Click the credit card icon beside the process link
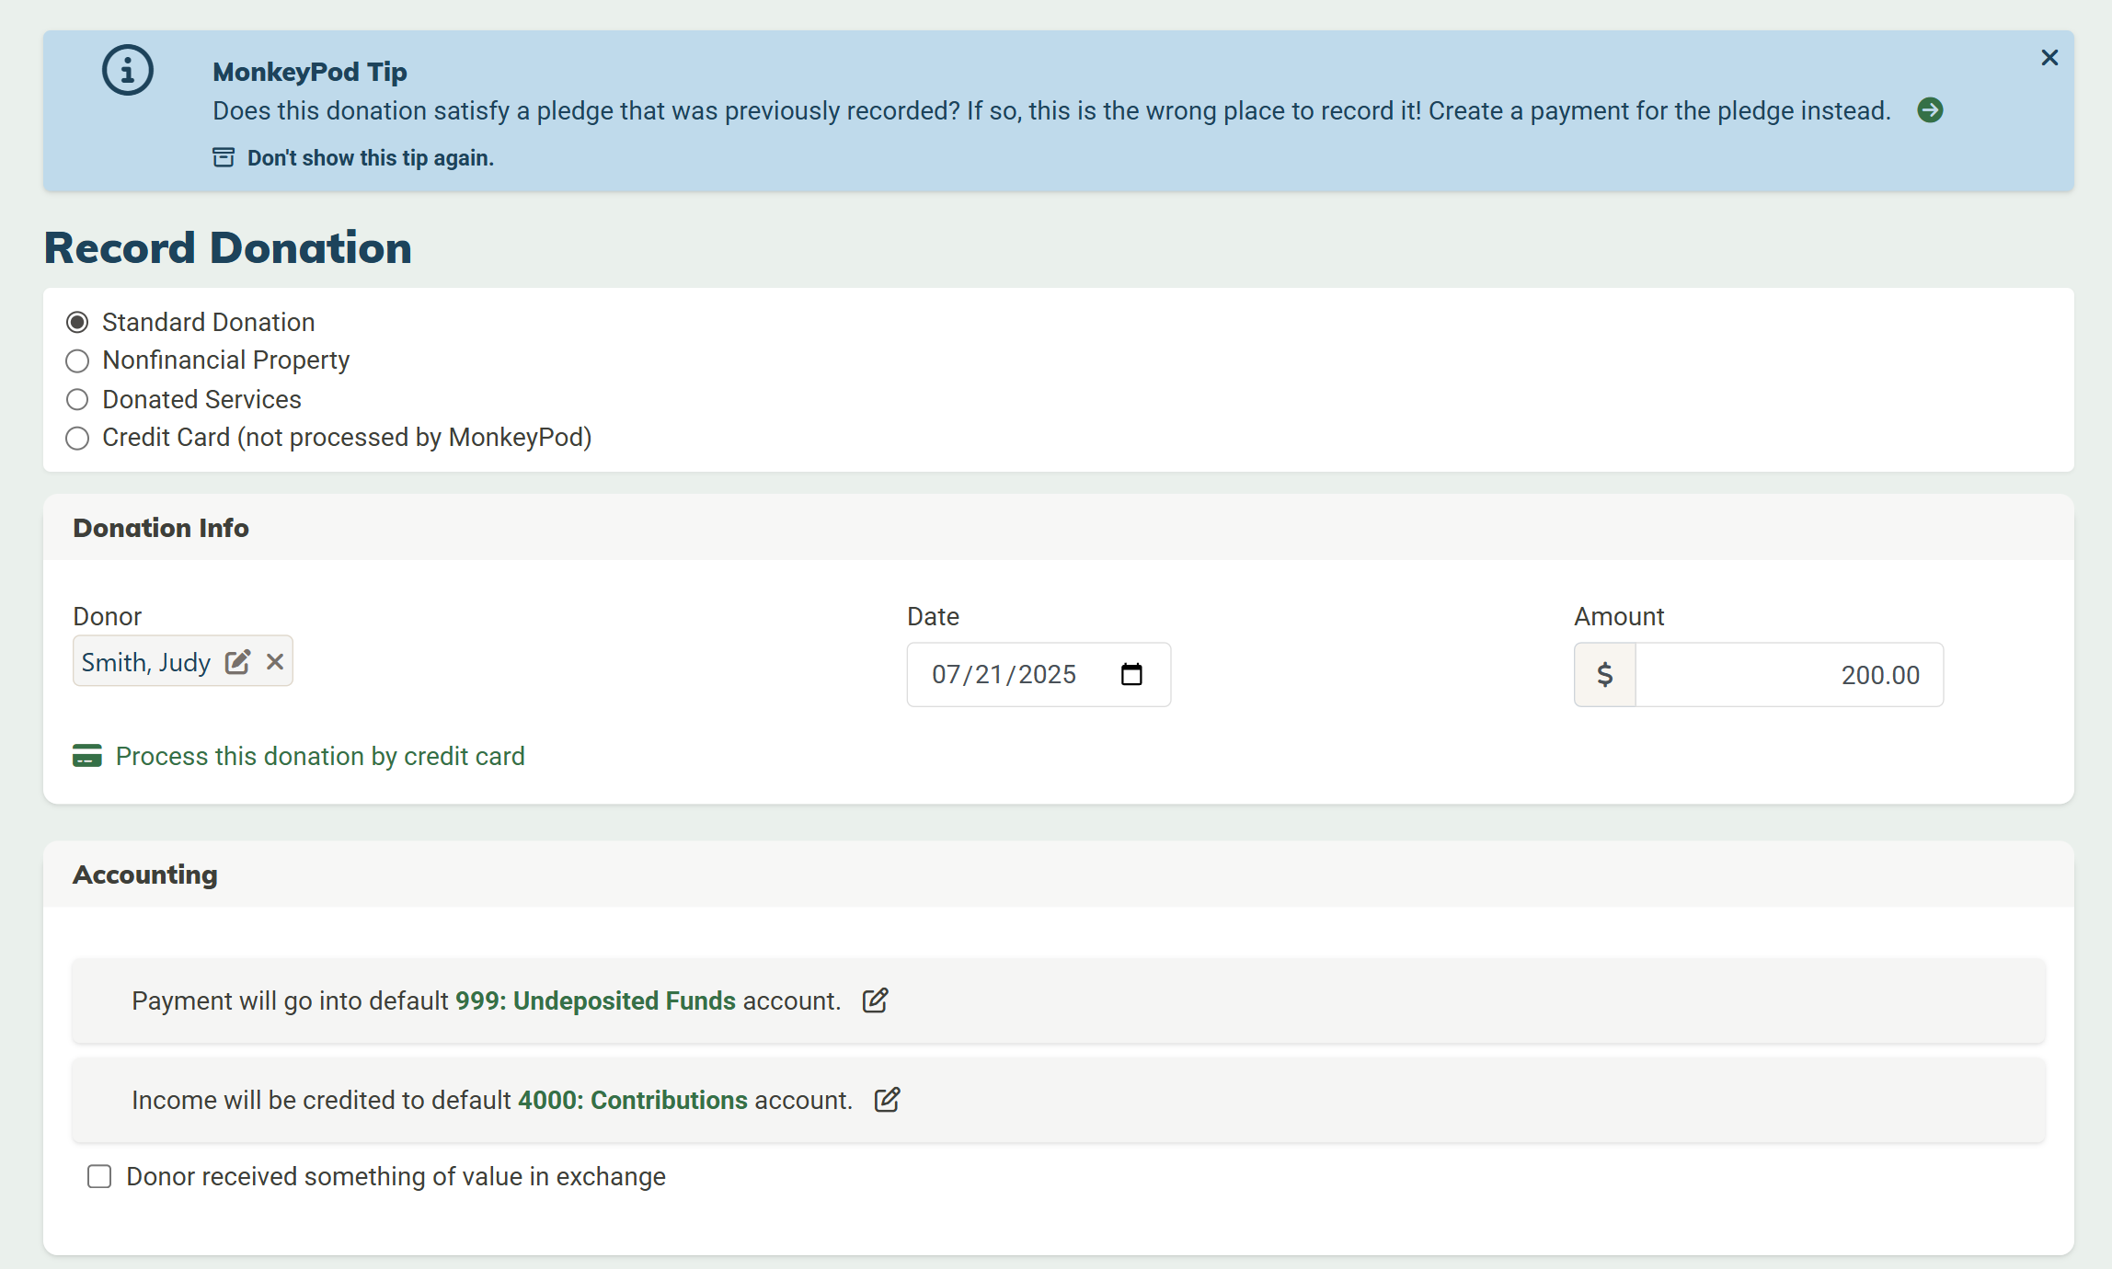Screen dimensions: 2112x1269 coord(87,757)
